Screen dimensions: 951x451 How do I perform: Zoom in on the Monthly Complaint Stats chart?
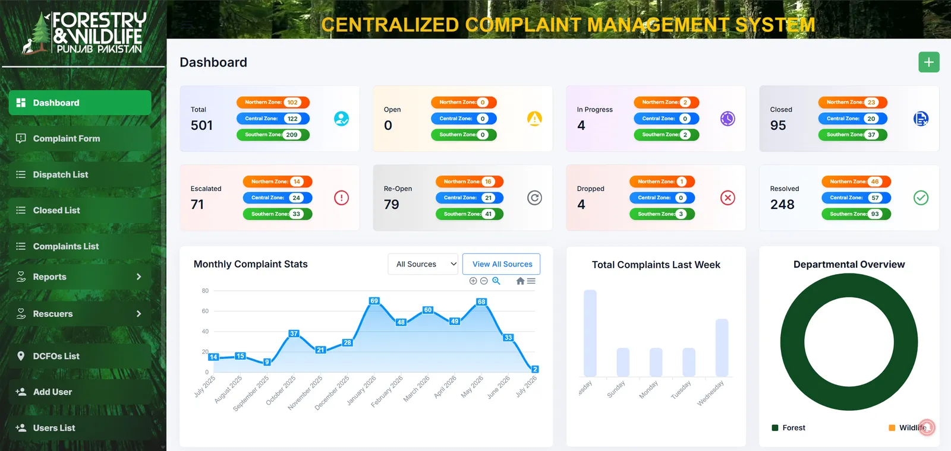coord(473,281)
